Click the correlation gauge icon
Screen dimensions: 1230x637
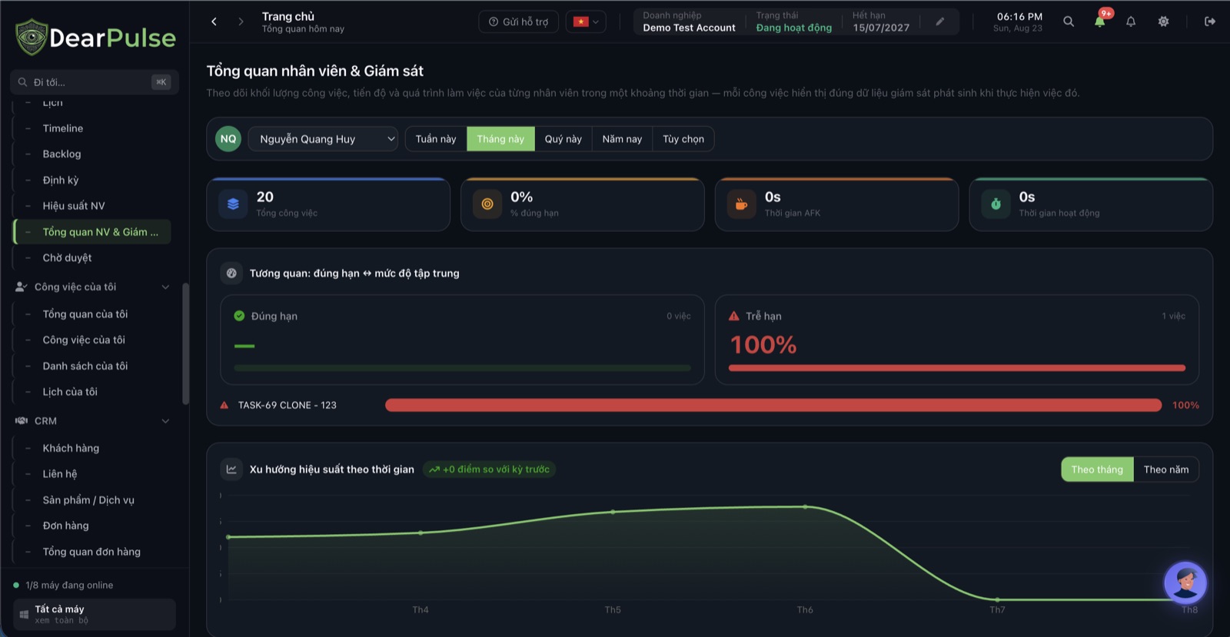[x=231, y=273]
